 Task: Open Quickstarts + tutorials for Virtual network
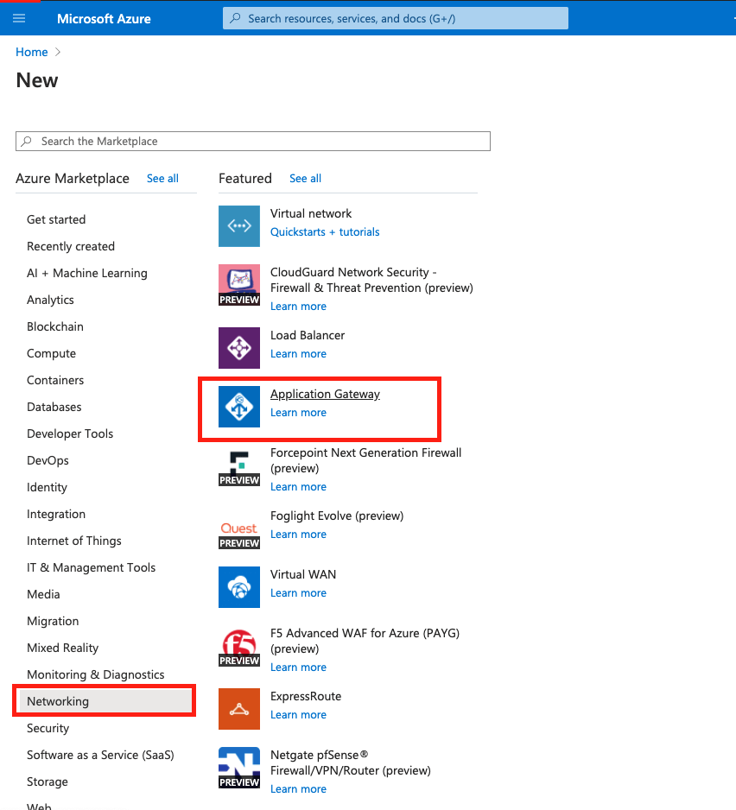(x=325, y=231)
